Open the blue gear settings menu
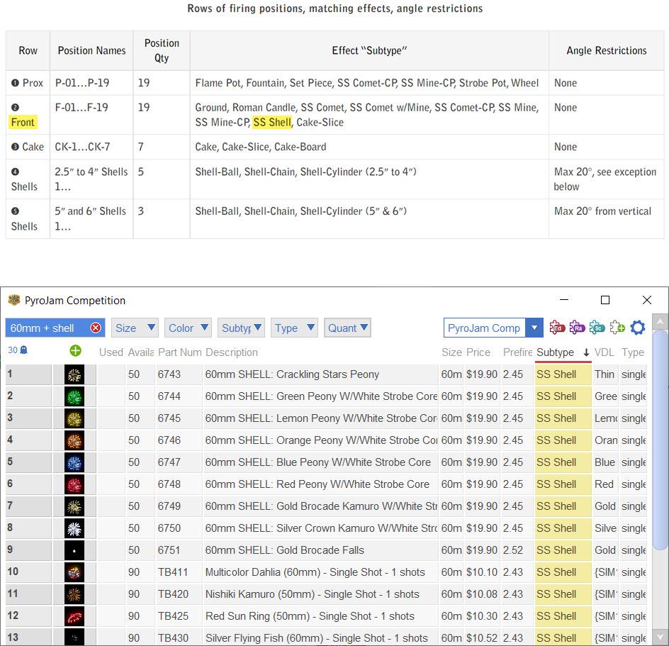The width and height of the screenshot is (669, 646). click(x=638, y=328)
